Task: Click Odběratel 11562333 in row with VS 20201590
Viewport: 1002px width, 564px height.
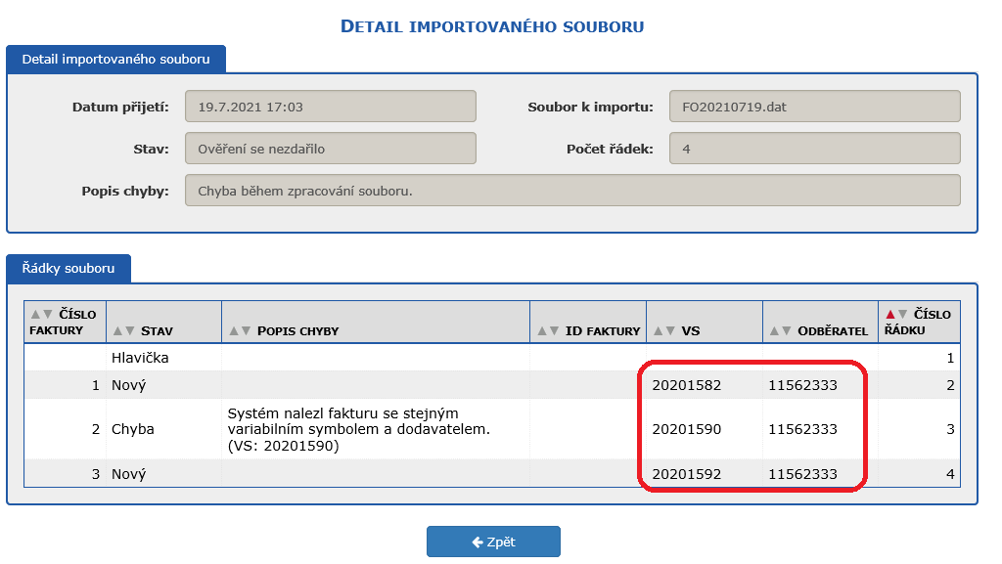Action: (802, 429)
